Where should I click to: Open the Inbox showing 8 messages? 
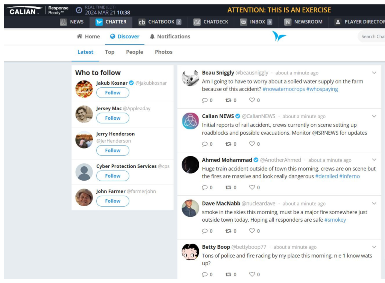point(256,22)
